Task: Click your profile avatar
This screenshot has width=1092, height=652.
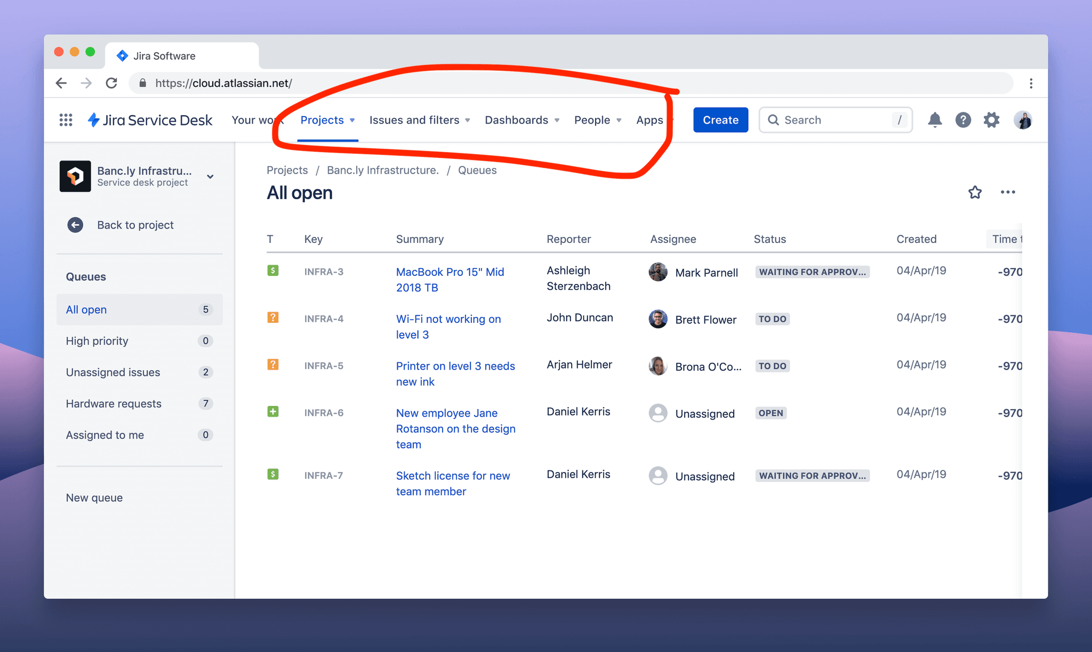Action: pyautogui.click(x=1023, y=120)
